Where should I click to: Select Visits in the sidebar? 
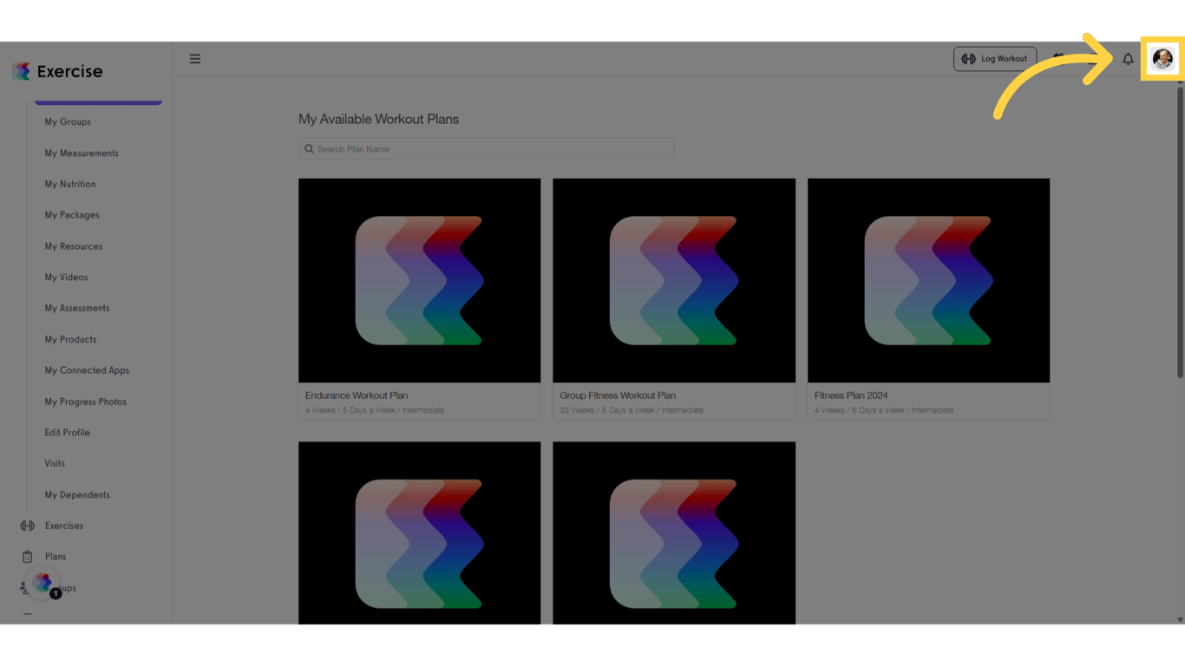pyautogui.click(x=55, y=464)
